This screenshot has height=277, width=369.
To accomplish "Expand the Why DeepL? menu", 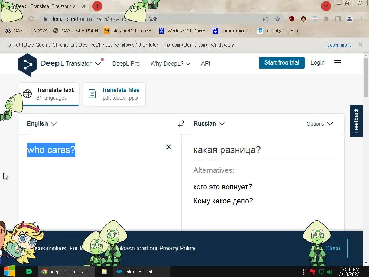I will point(170,63).
